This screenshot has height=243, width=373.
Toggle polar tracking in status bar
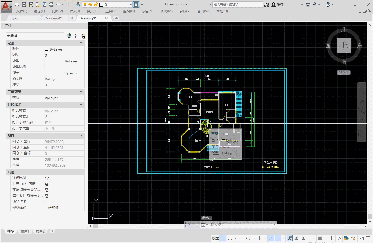[x=249, y=238]
